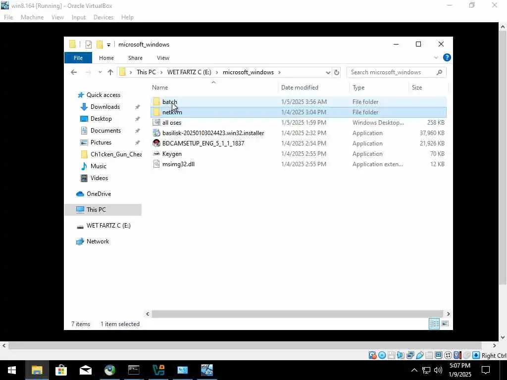The height and width of the screenshot is (380, 507).
Task: Go back using the back arrow
Action: (x=74, y=72)
